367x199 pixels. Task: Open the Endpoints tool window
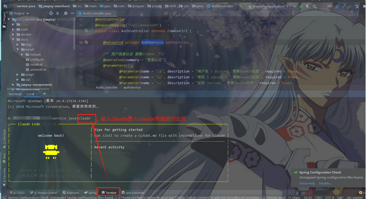point(71,193)
